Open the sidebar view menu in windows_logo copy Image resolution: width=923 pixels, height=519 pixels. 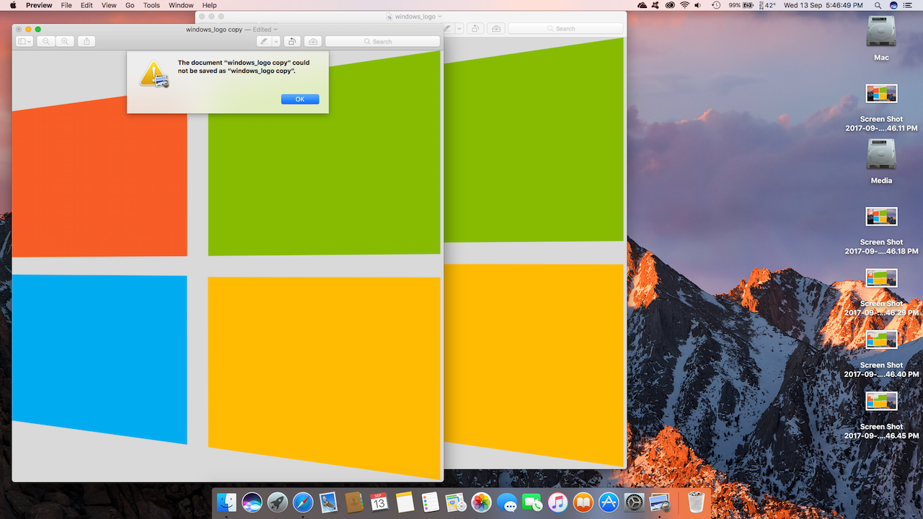pyautogui.click(x=25, y=42)
